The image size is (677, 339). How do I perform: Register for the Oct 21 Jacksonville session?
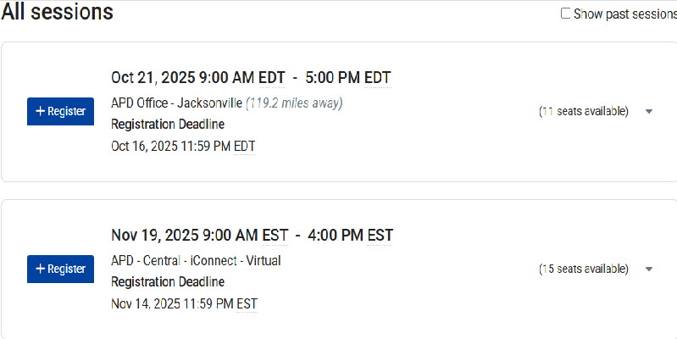(x=60, y=111)
